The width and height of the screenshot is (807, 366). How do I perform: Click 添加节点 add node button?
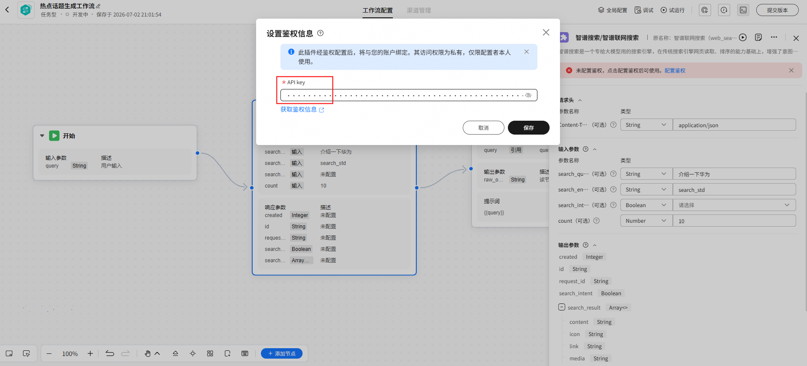[x=282, y=353]
